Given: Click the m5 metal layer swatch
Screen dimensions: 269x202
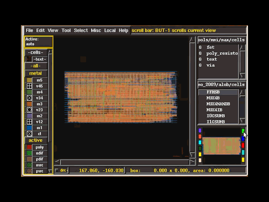Looking at the screenshot, I should click(29, 80).
